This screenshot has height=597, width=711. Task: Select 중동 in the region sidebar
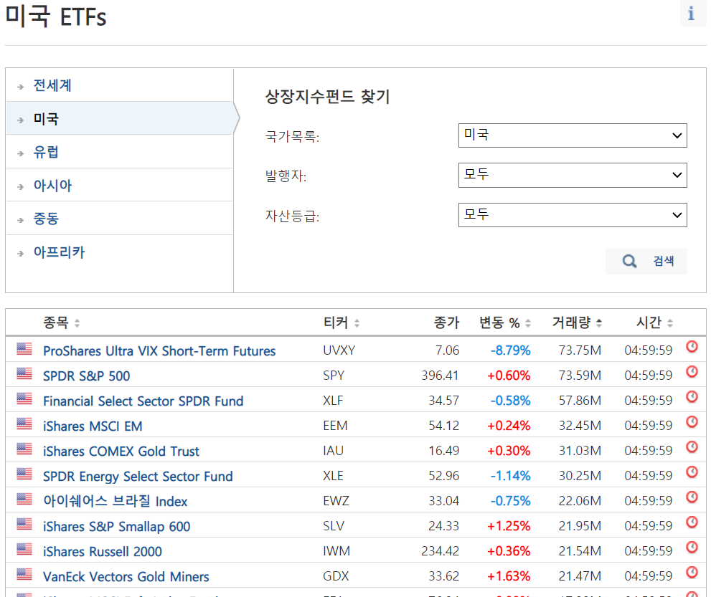click(46, 219)
